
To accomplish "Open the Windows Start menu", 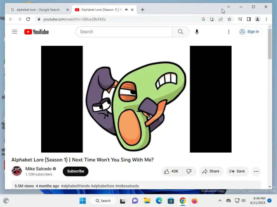I will click(x=83, y=201).
